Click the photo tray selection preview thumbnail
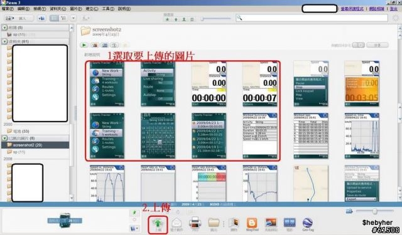 (x=65, y=220)
